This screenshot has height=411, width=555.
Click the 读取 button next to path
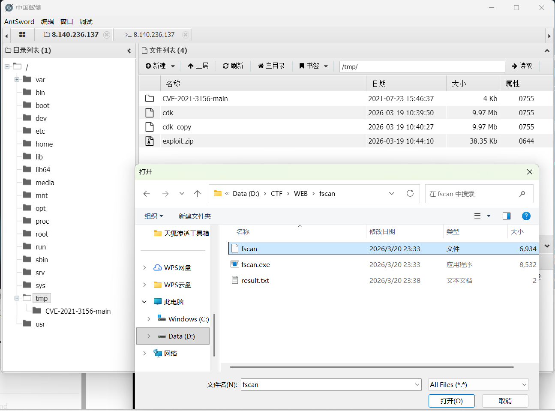pyautogui.click(x=522, y=66)
